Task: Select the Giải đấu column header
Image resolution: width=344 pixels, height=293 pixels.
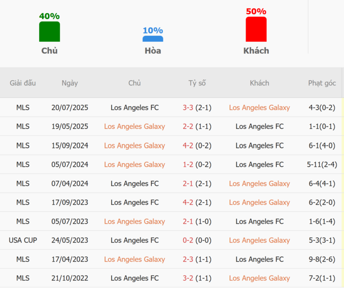Action: tap(23, 83)
